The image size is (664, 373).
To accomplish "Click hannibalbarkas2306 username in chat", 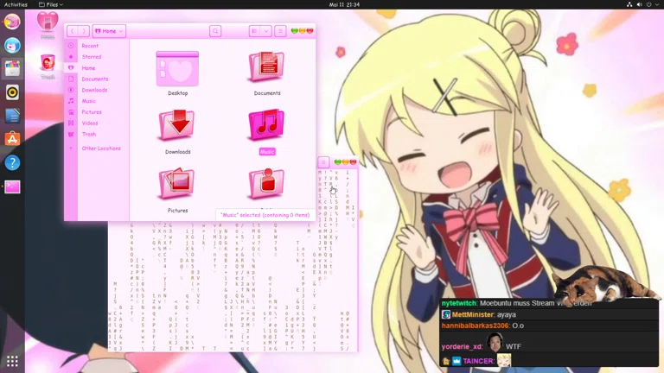I will click(476, 326).
